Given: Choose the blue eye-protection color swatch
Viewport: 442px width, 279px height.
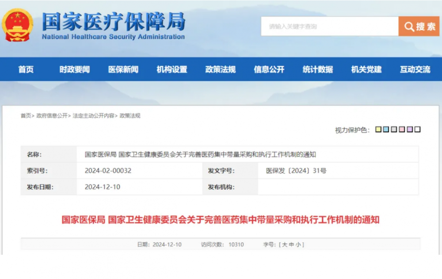Looking at the screenshot, I should click(386, 129).
